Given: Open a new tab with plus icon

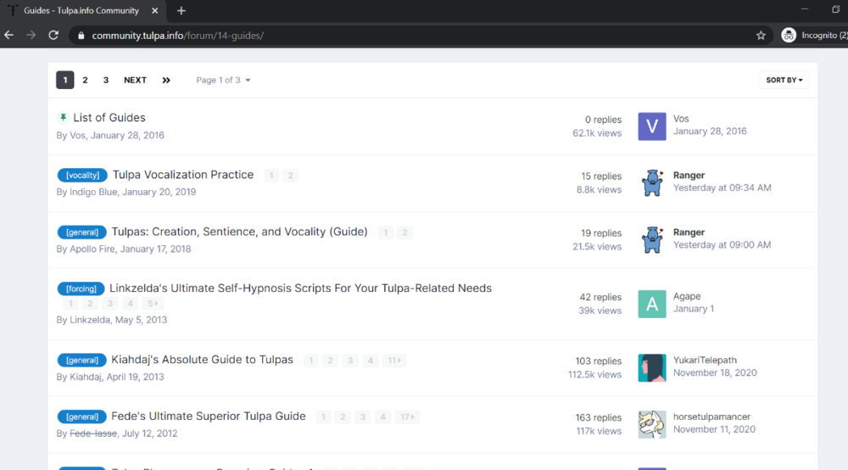Looking at the screenshot, I should click(181, 11).
